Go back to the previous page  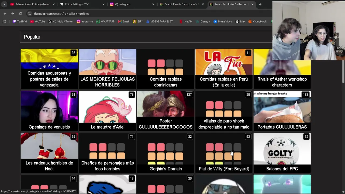click(5, 13)
